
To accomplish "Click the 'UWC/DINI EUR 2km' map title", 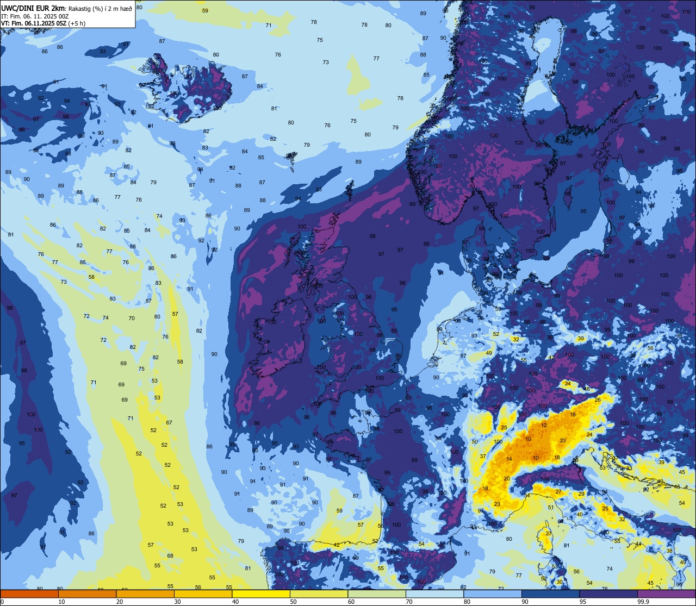I will (34, 8).
